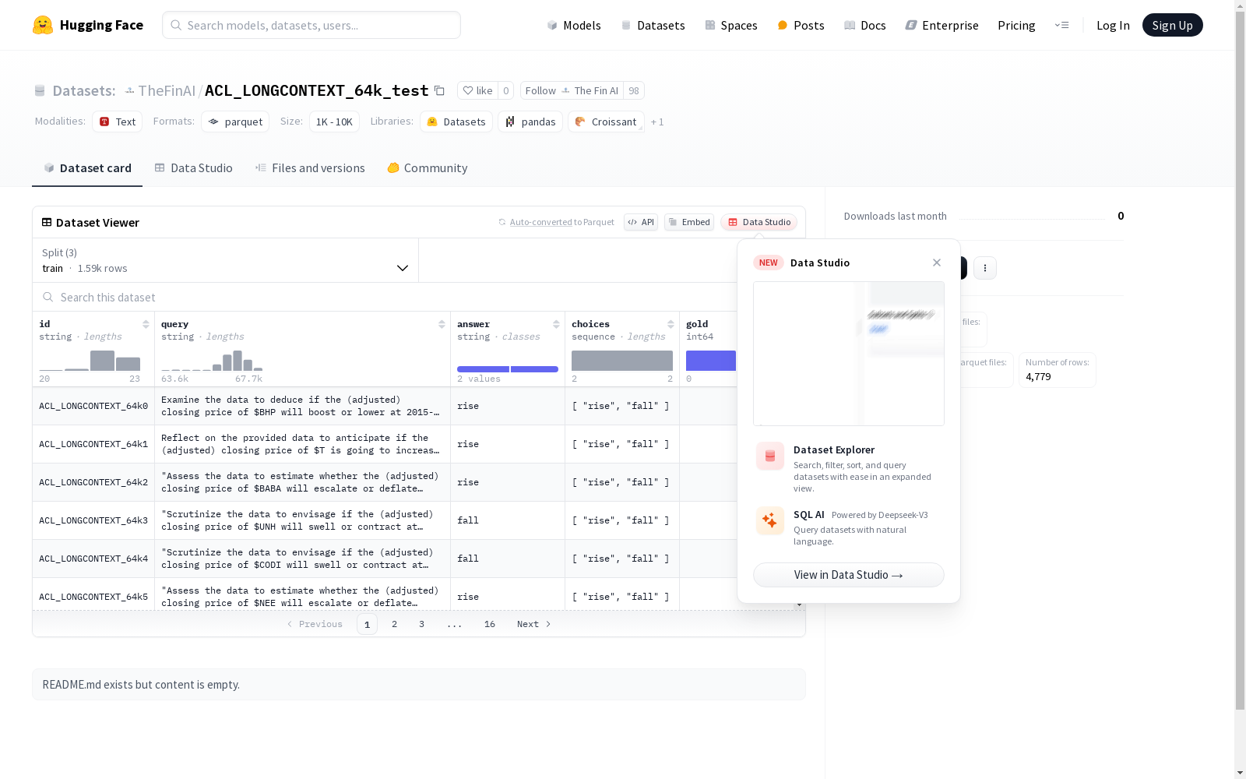Close the Data Studio popup
The image size is (1246, 779).
(937, 263)
